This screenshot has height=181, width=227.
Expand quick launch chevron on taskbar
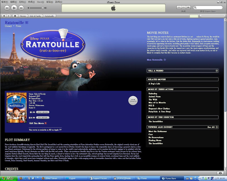coord(38,178)
